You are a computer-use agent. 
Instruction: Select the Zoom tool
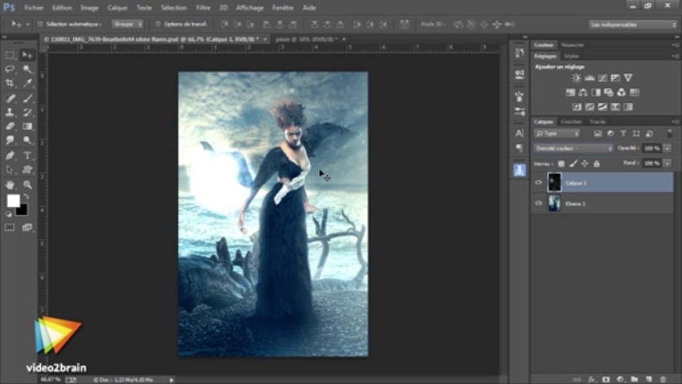[27, 185]
